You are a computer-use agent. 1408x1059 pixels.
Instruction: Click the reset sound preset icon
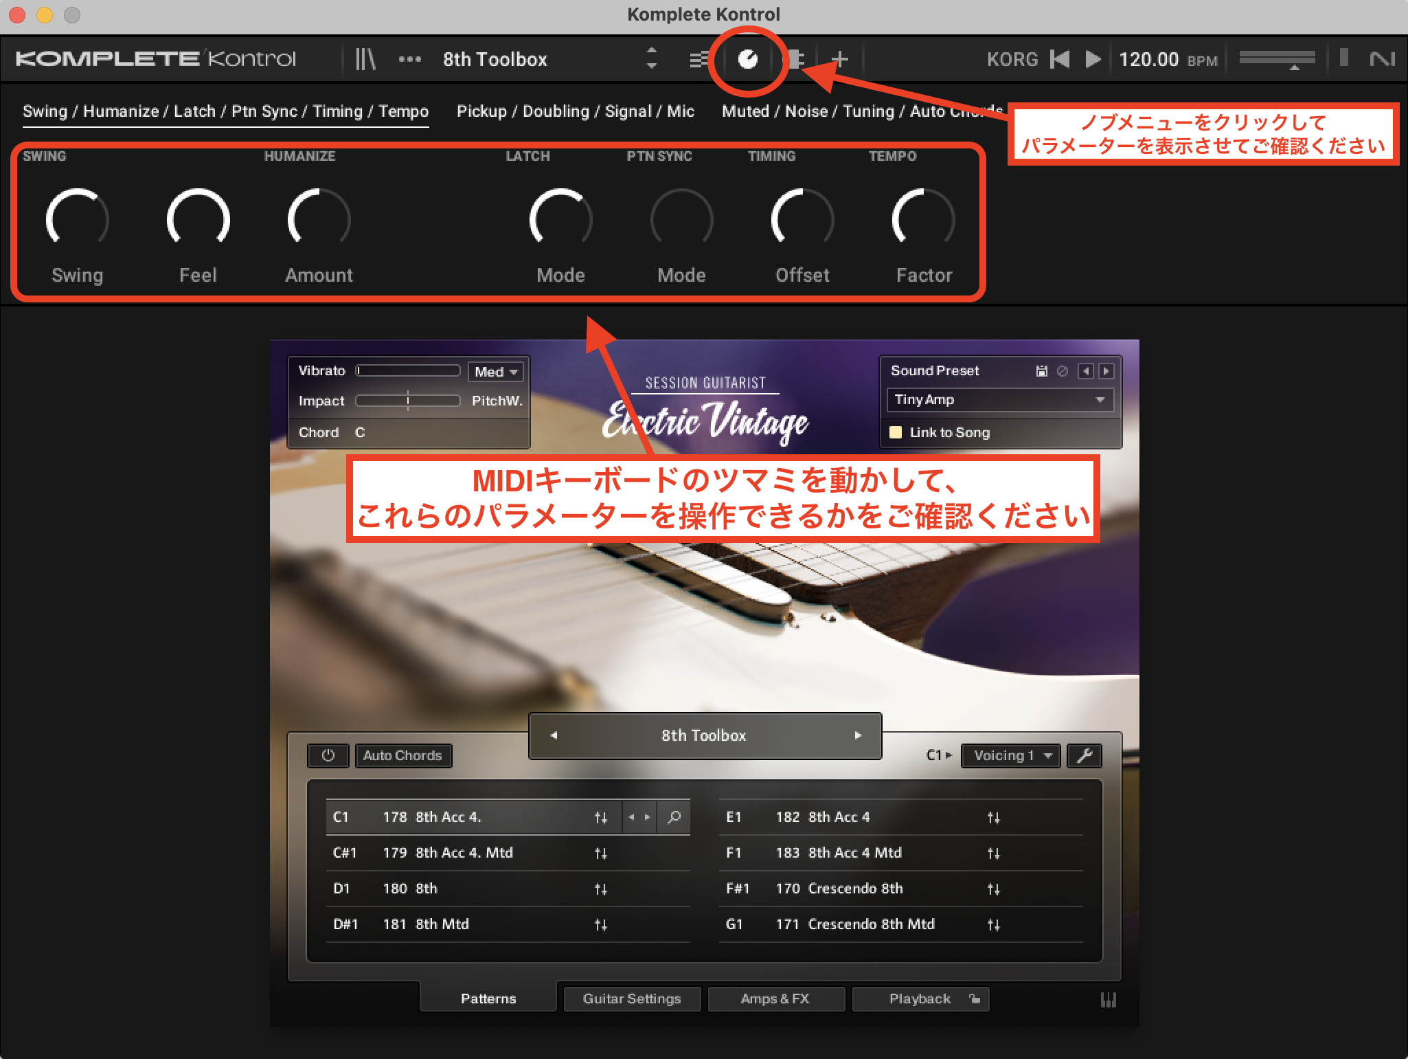1062,371
